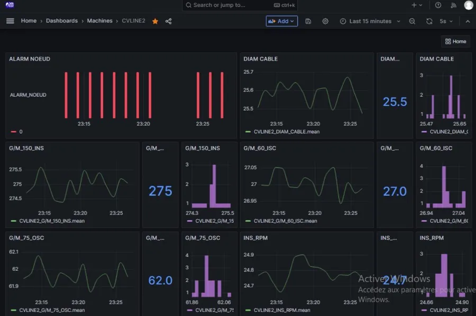Go to Machines breadcrumb
476x316 pixels.
(99, 21)
